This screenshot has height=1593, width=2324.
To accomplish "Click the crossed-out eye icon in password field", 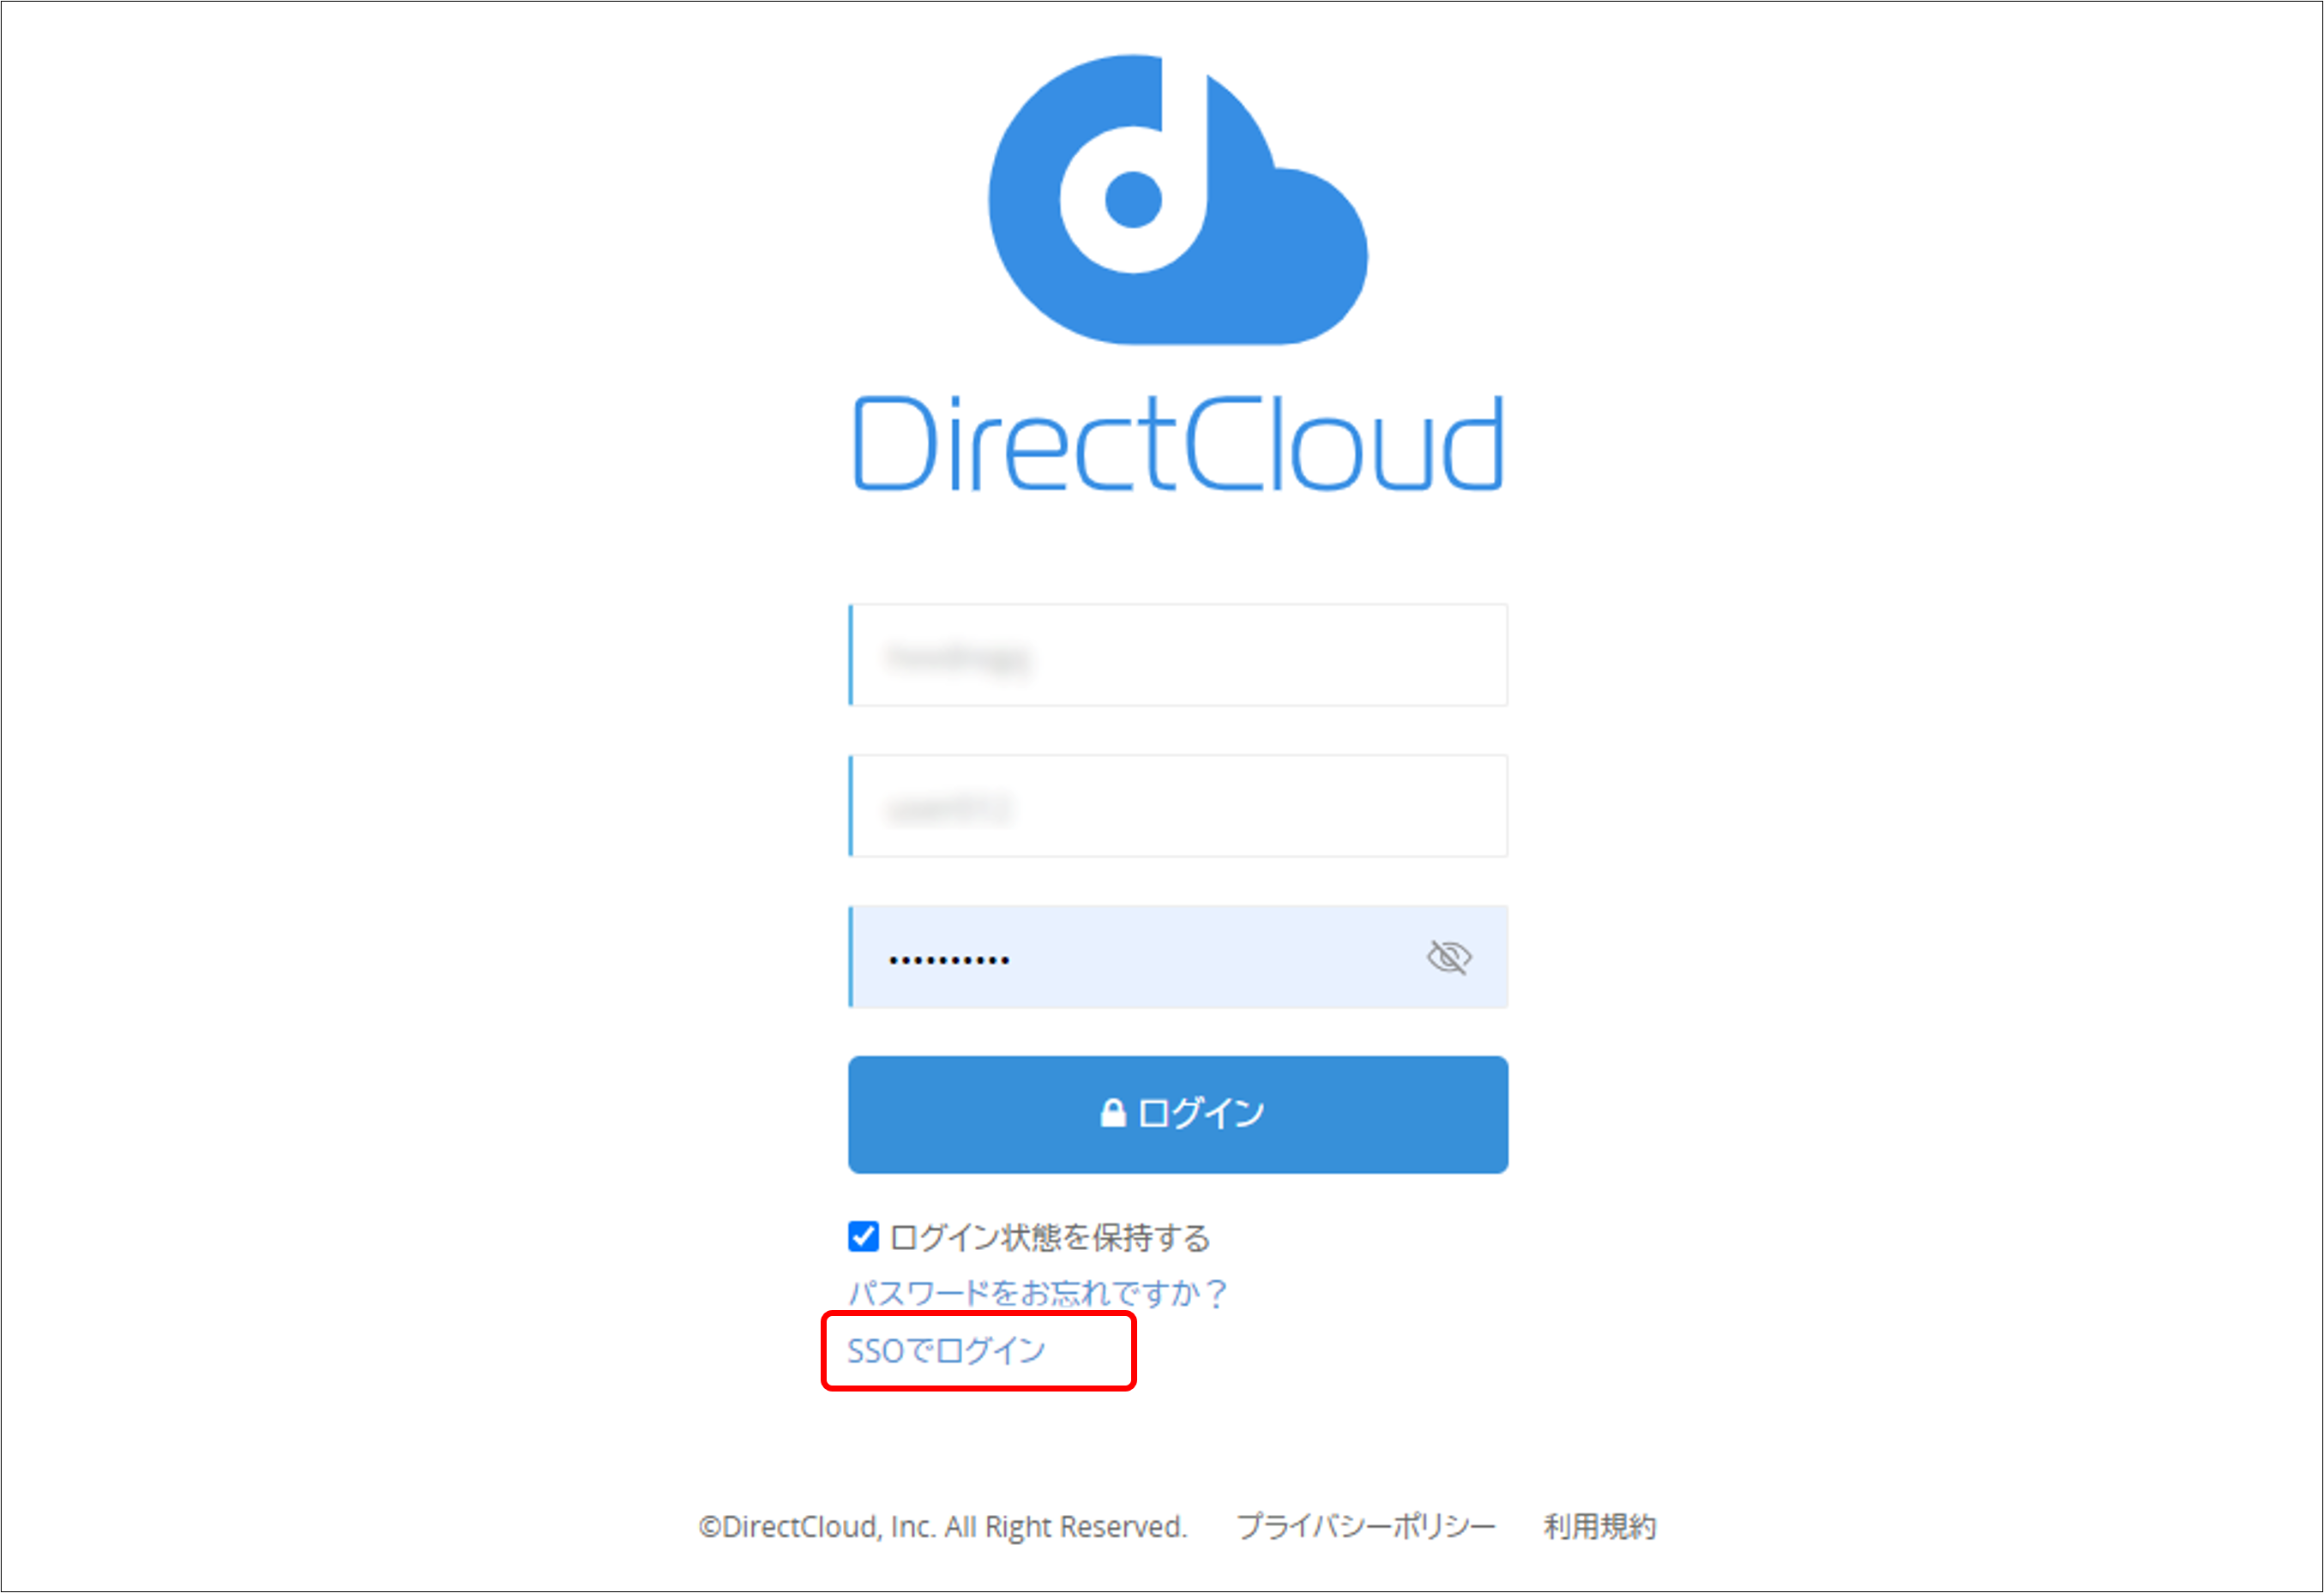I will 1449,957.
